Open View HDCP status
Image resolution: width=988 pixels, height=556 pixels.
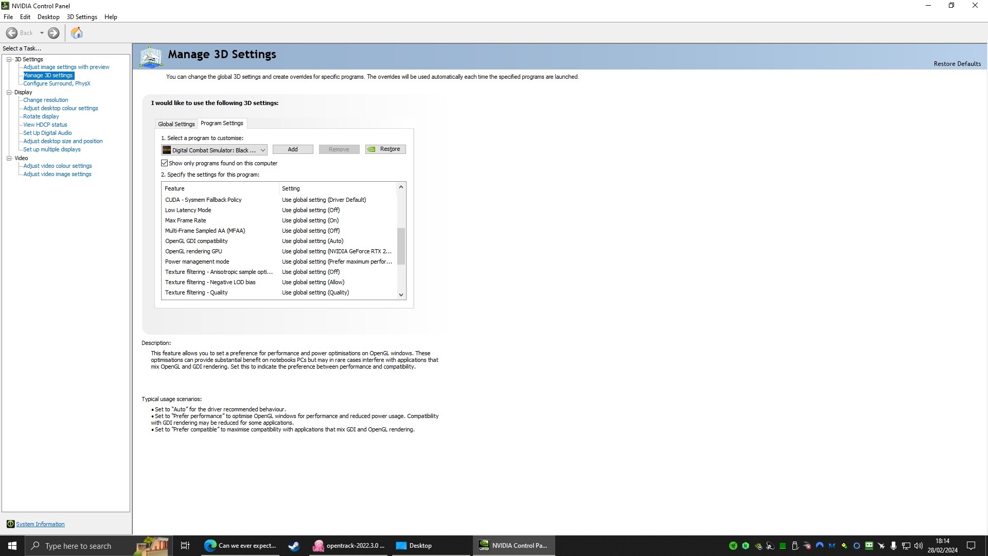pos(45,125)
